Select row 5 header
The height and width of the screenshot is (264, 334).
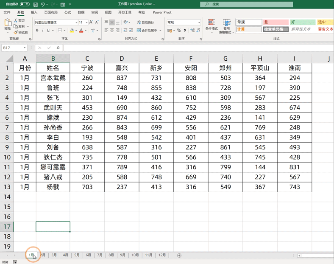(x=7, y=108)
